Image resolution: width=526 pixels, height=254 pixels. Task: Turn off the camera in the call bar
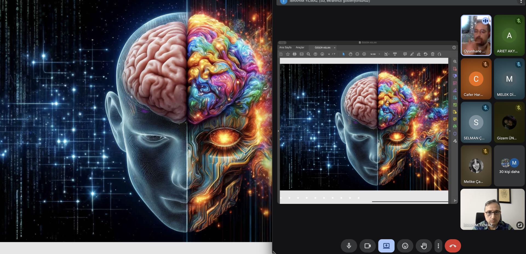coord(367,246)
